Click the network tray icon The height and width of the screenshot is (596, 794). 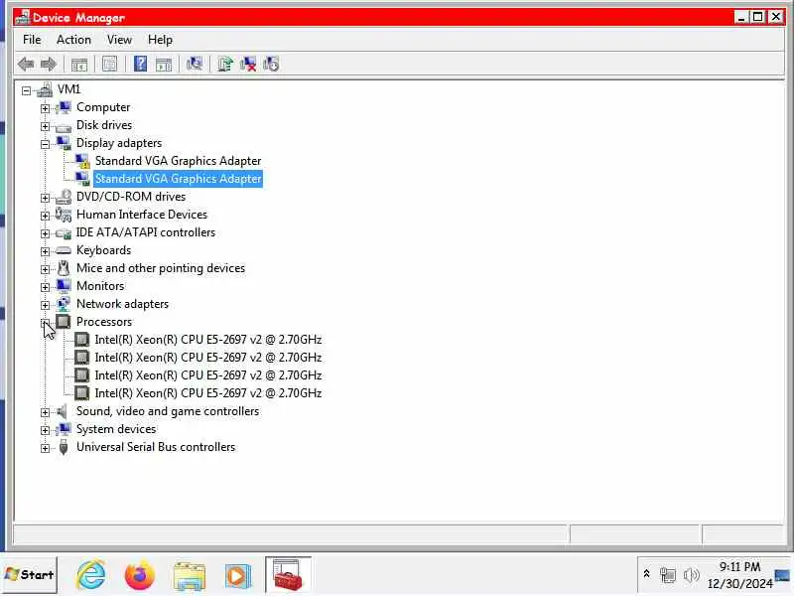point(667,575)
